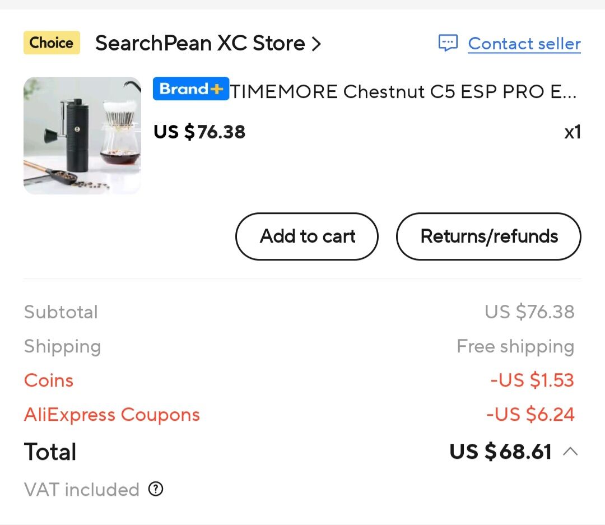This screenshot has height=525, width=605.
Task: Click the Coins discount label
Action: coord(49,380)
